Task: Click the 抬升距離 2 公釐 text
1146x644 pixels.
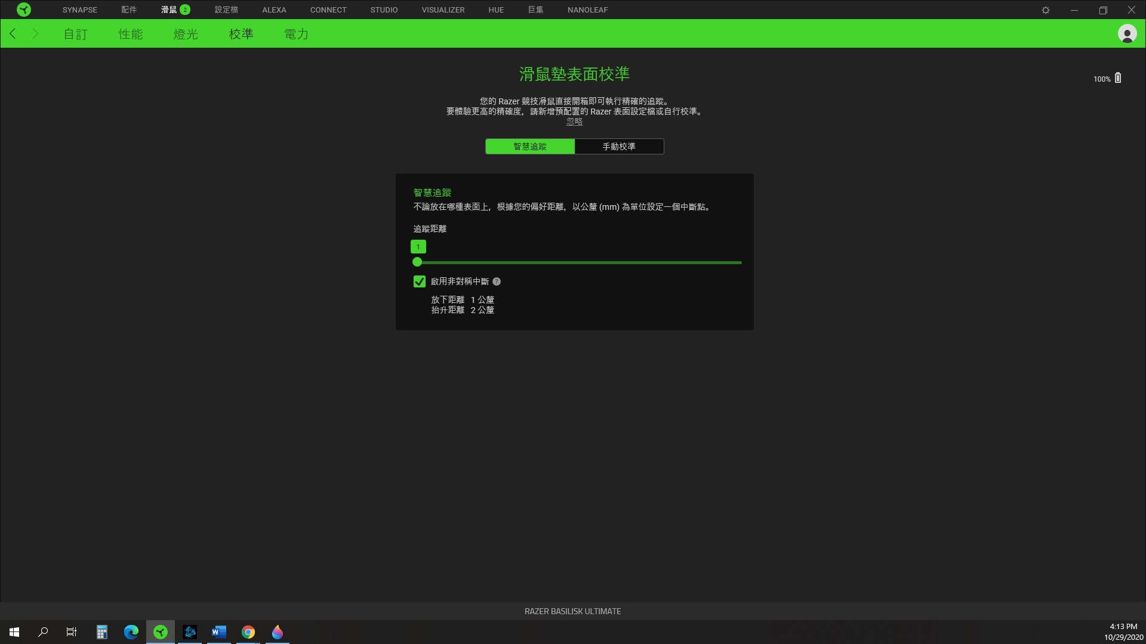Action: (x=463, y=310)
